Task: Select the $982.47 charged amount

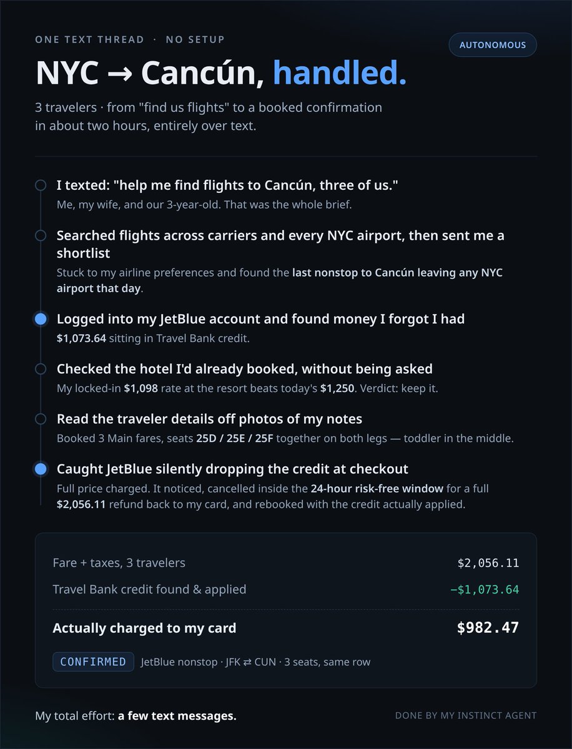Action: (488, 628)
